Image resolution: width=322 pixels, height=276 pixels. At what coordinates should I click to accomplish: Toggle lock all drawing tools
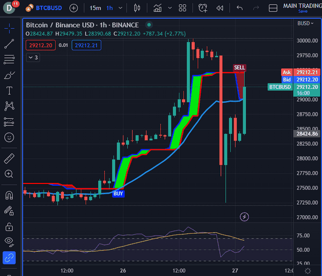pos(9,227)
